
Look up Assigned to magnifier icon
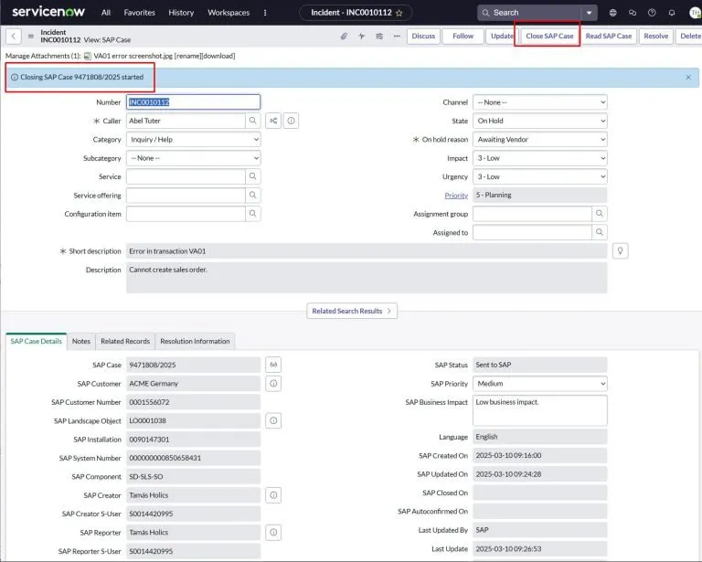(x=600, y=232)
